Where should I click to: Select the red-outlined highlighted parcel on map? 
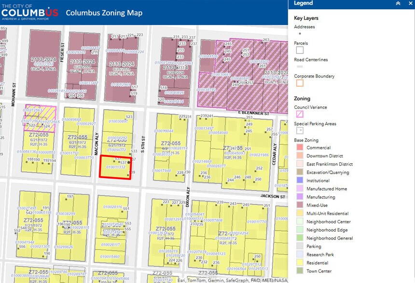click(115, 167)
